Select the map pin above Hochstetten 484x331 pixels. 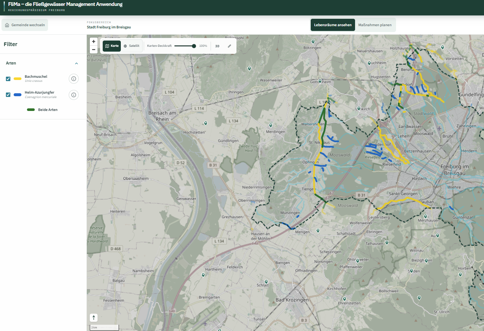pyautogui.click(x=206, y=123)
